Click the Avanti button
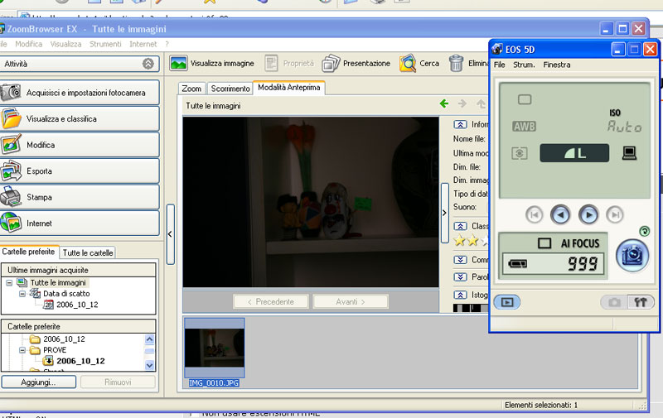The width and height of the screenshot is (663, 418). click(x=351, y=301)
